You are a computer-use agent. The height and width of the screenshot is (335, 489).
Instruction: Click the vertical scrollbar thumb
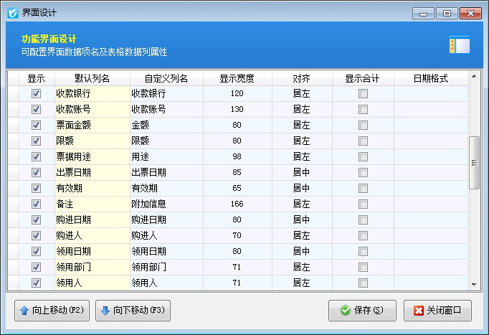(473, 163)
